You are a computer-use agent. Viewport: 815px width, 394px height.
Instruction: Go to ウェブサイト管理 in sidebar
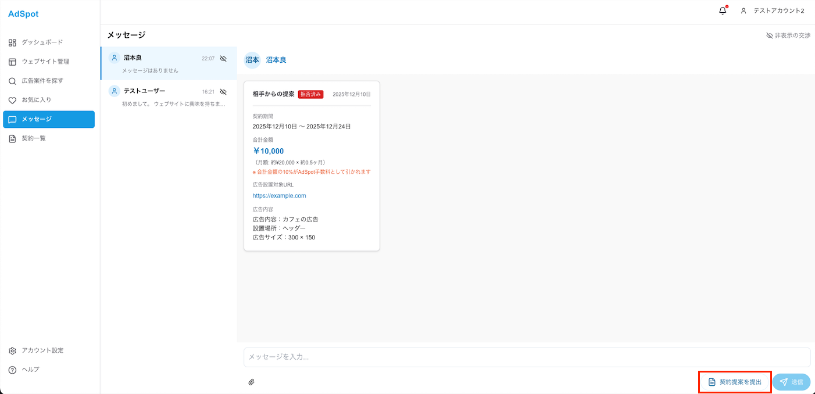45,62
